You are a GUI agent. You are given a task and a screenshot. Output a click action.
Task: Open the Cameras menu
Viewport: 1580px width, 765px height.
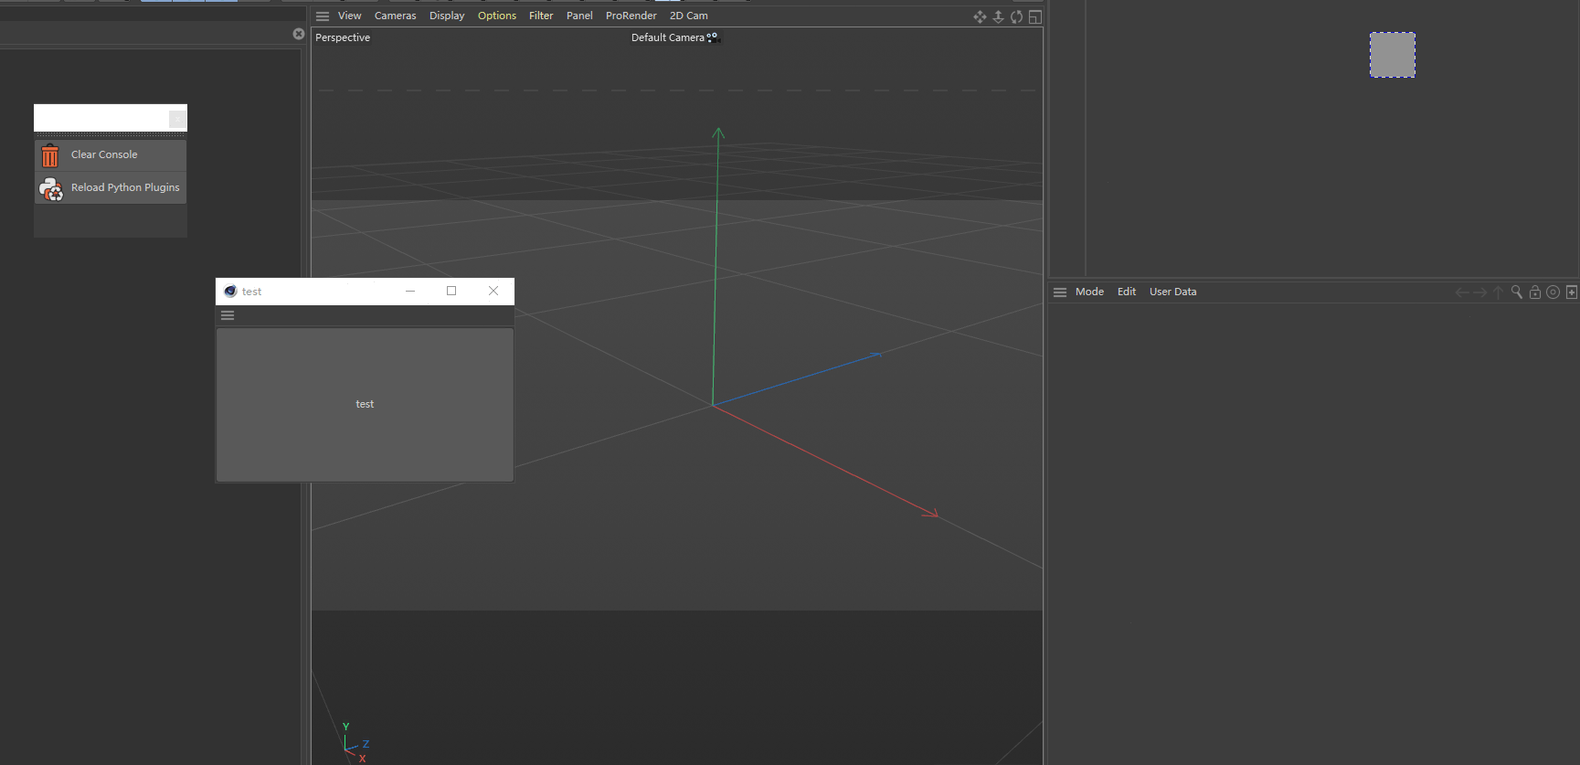coord(395,16)
